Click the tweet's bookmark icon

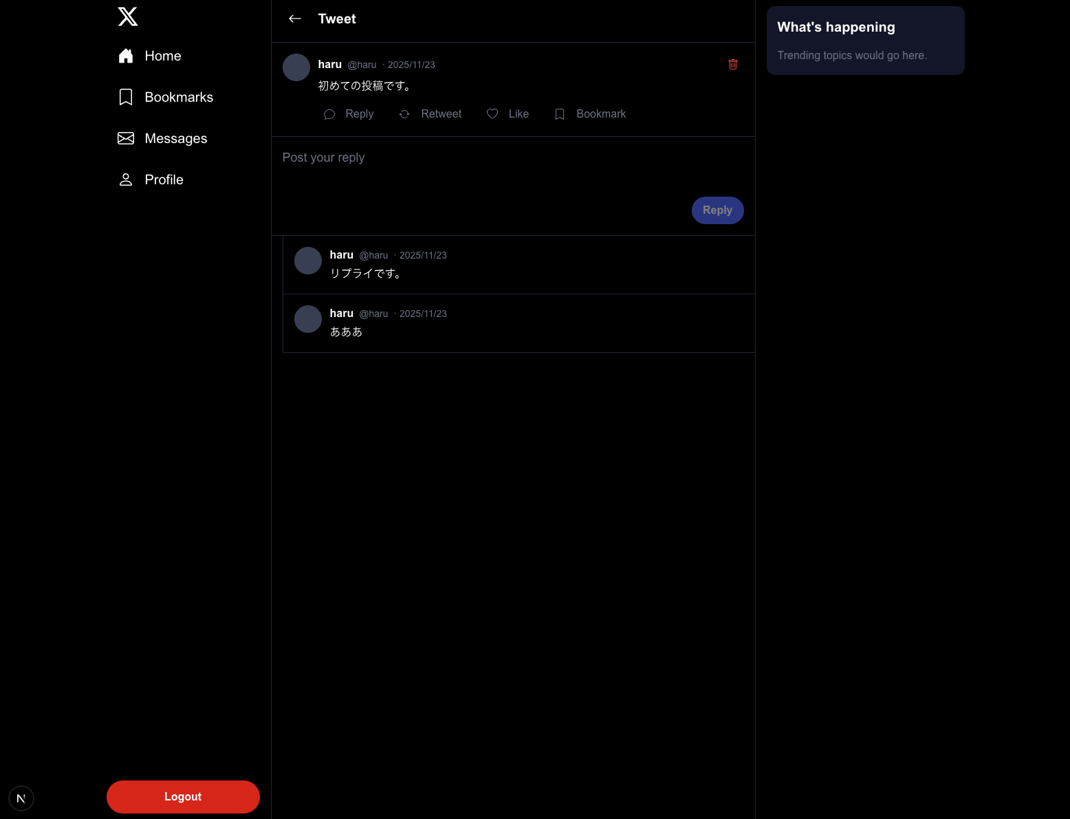coord(560,114)
